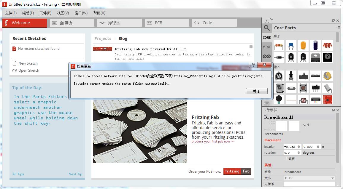Follow 'produce your first pcb now' link

click(213, 141)
